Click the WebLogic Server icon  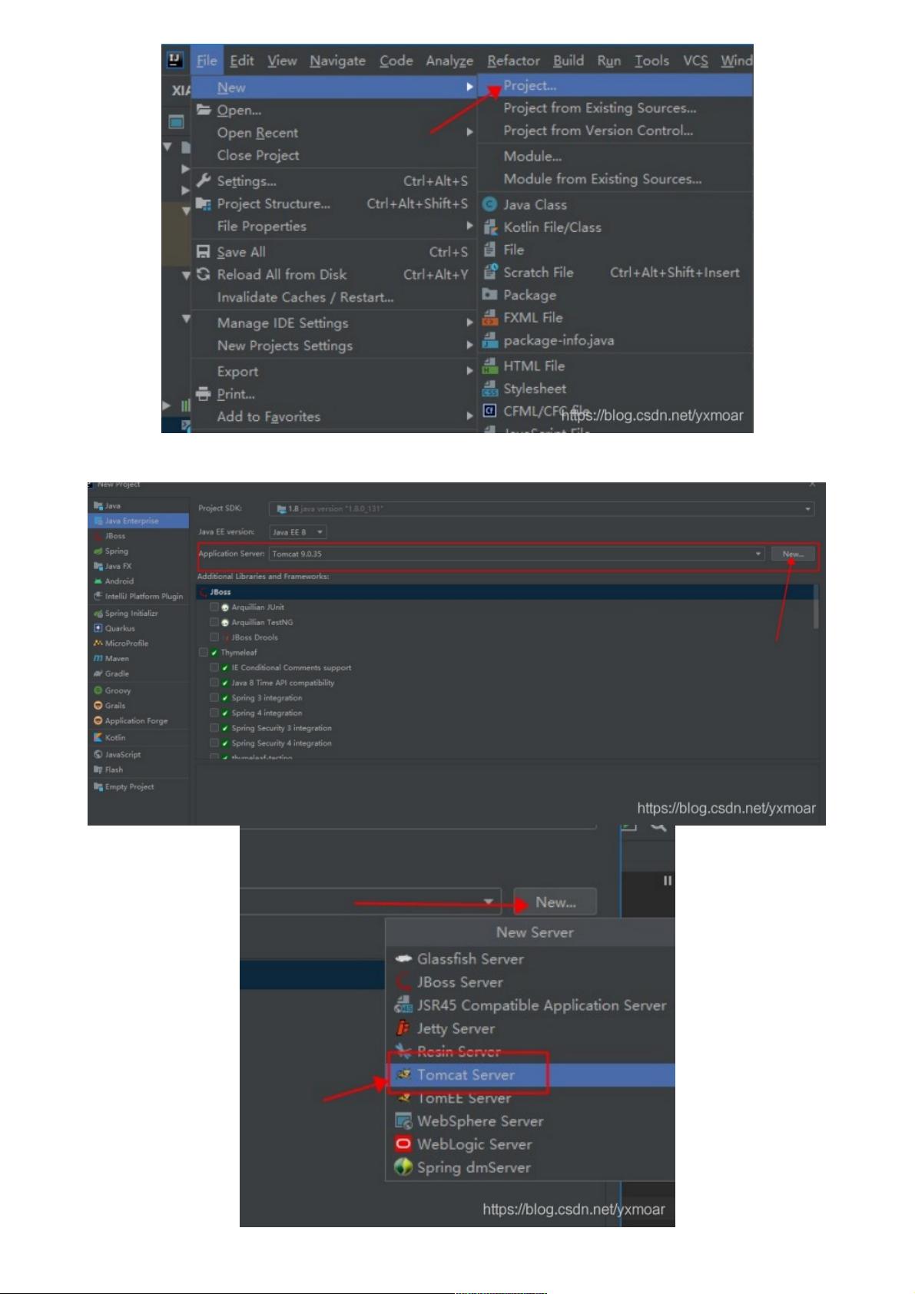point(403,1143)
